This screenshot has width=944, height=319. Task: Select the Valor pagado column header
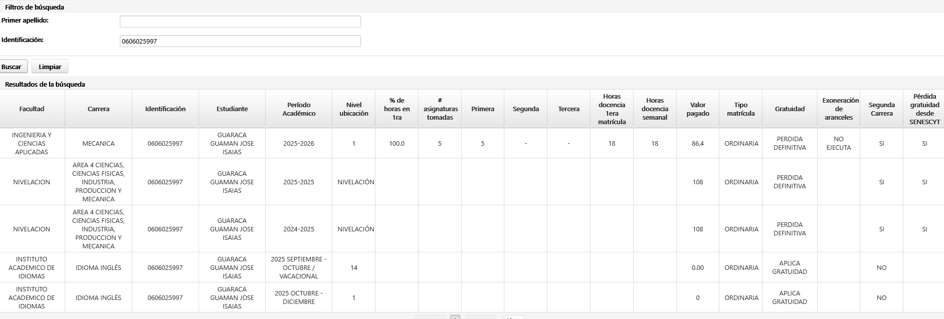[x=697, y=109]
